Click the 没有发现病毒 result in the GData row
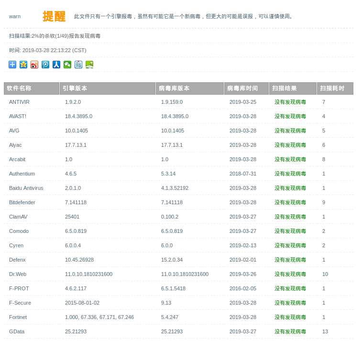362x341 pixels. 290,331
